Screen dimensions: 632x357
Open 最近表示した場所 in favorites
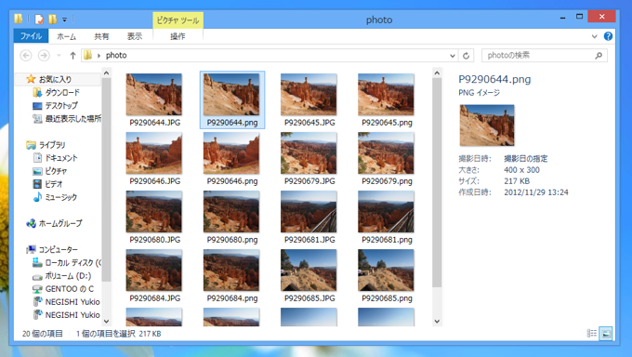pyautogui.click(x=67, y=119)
